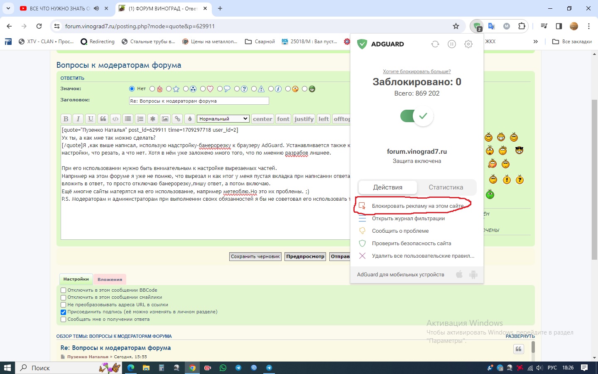
Task: Quote post by Пузенко Наталья button
Action: point(519,349)
